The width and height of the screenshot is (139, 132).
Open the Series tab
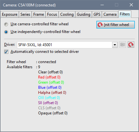point(25,14)
